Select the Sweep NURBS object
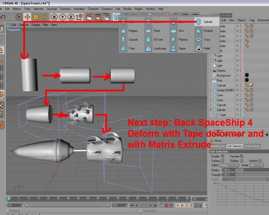 click(x=225, y=90)
